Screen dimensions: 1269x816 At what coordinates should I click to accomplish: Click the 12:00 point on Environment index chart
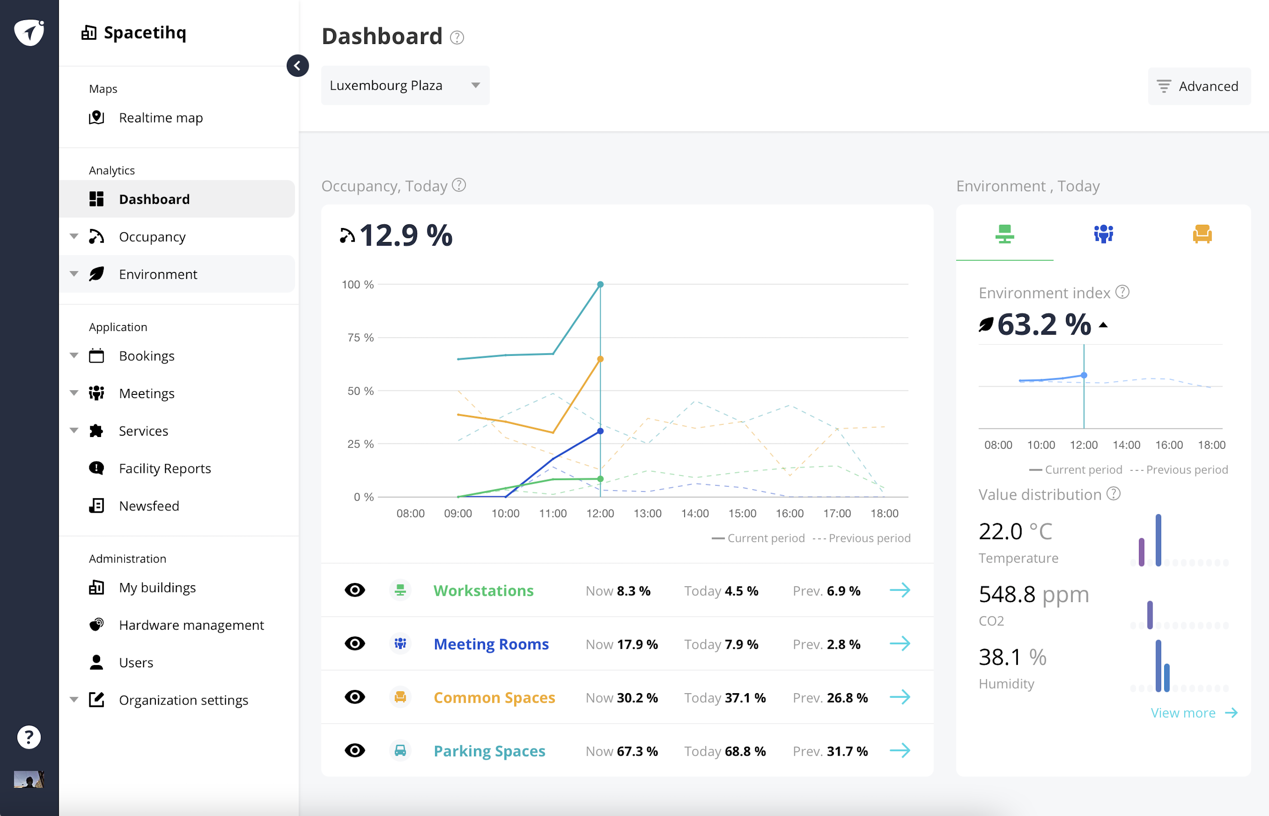pyautogui.click(x=1084, y=375)
